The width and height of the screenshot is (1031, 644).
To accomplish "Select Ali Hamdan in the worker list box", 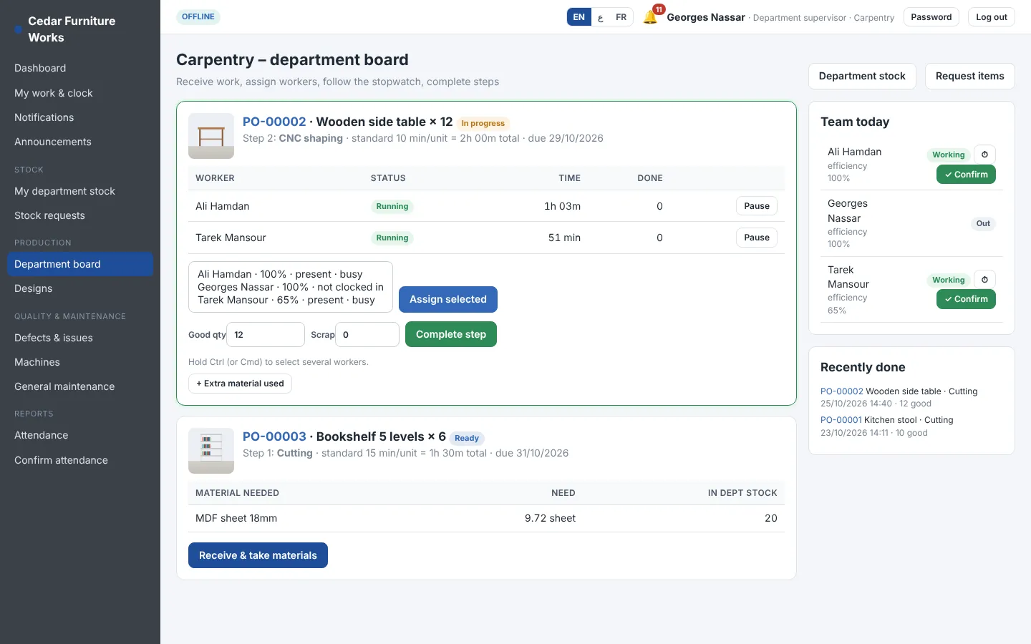I will point(291,274).
